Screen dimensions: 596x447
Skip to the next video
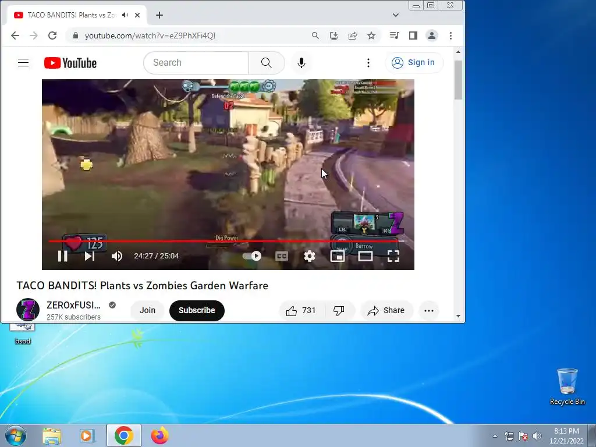[89, 256]
